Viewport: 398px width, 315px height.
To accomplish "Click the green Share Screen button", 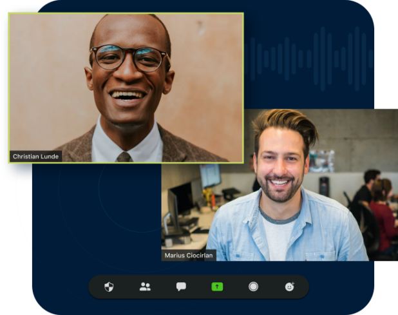I will coord(217,287).
